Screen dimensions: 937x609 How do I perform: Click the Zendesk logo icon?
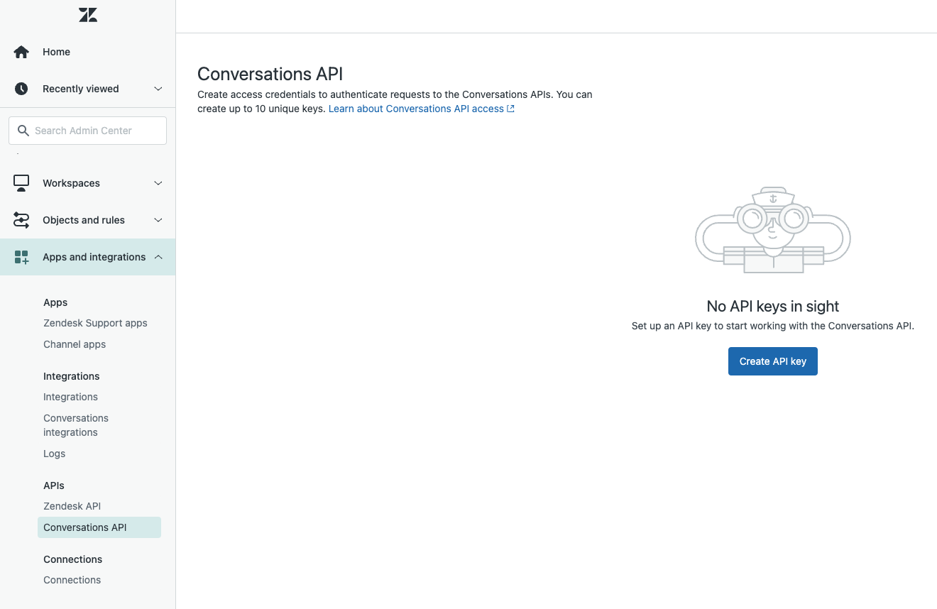point(88,15)
